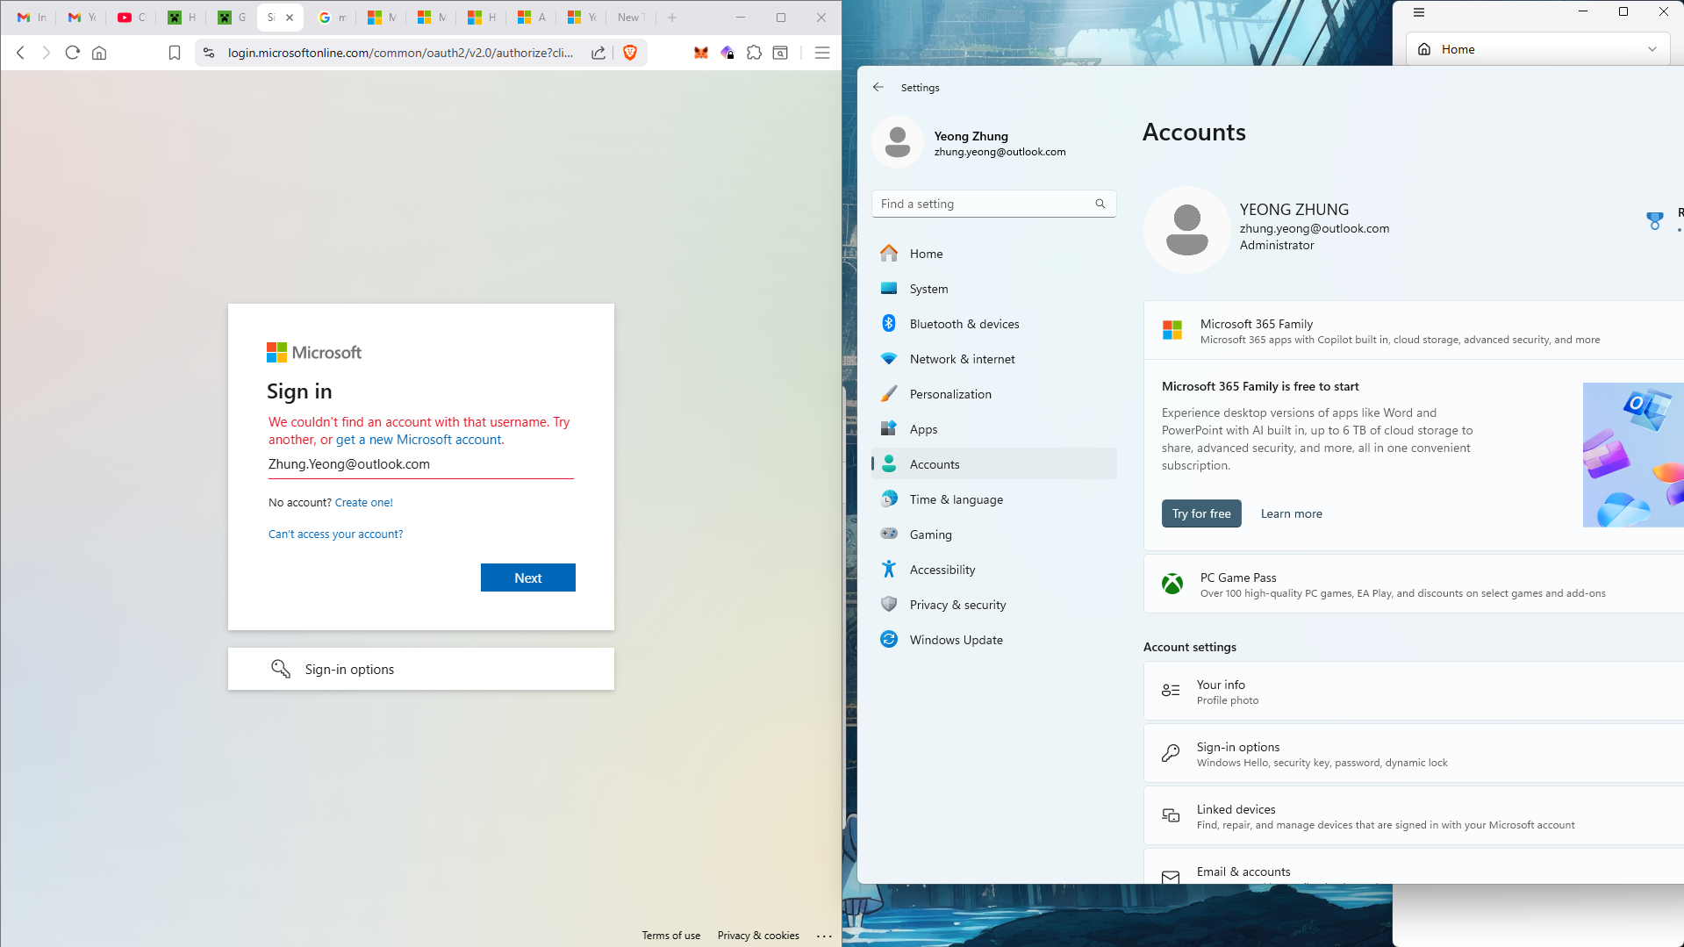Click the Gaming controller icon in sidebar
1684x947 pixels.
(889, 534)
